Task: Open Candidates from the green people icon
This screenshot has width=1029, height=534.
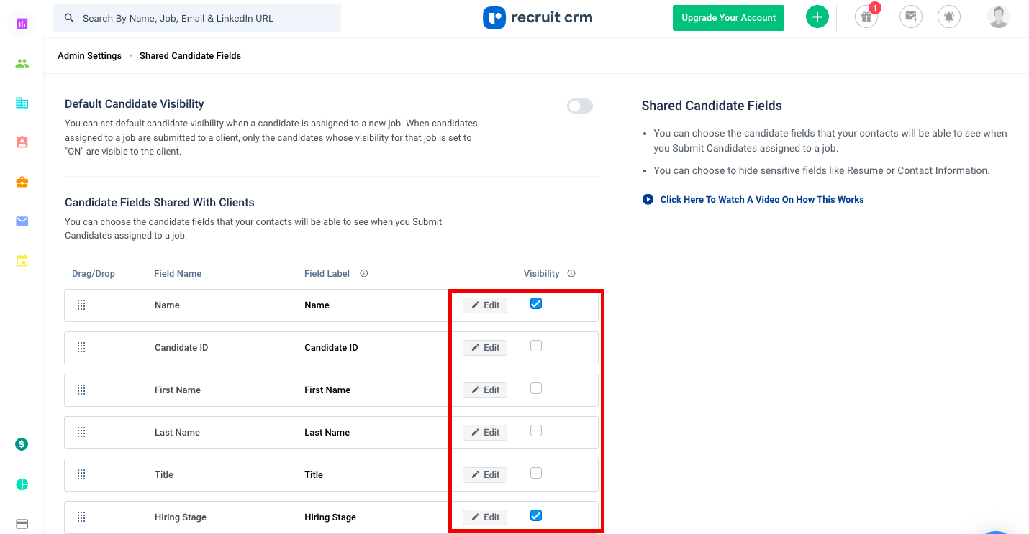Action: pos(22,63)
